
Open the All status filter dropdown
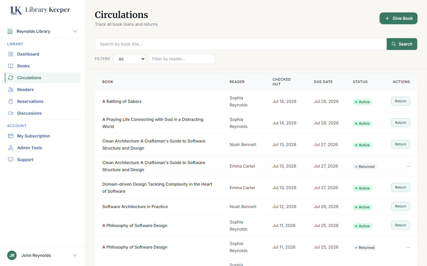(x=130, y=59)
